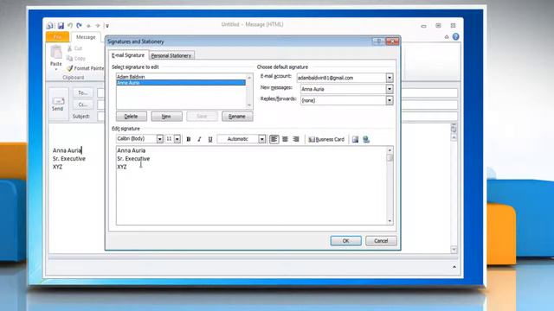This screenshot has height=311, width=554.
Task: Open the E-mail account dropdown
Action: (x=390, y=78)
